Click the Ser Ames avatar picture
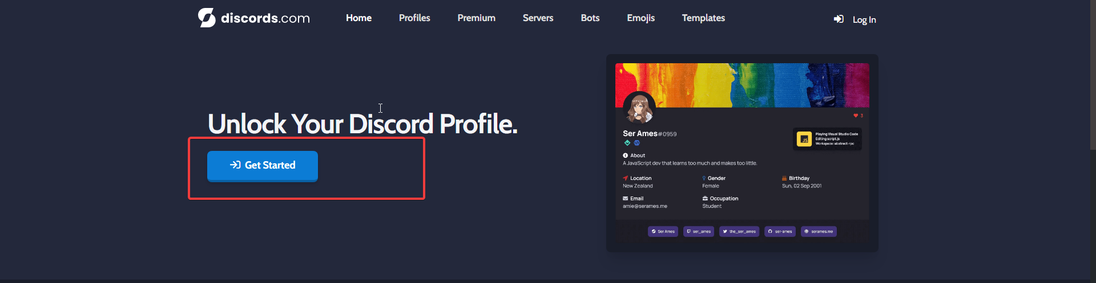 (639, 108)
